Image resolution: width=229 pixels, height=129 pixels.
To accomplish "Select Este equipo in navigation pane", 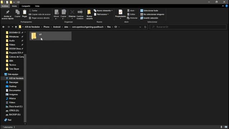I will coord(13,74).
